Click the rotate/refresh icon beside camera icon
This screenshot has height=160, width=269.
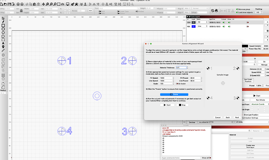(212, 11)
